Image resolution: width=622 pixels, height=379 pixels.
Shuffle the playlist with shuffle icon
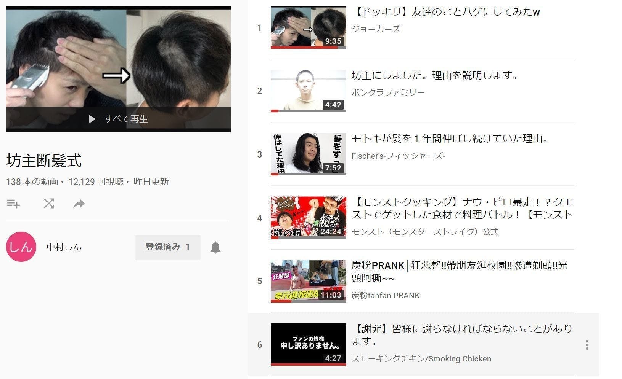point(48,204)
